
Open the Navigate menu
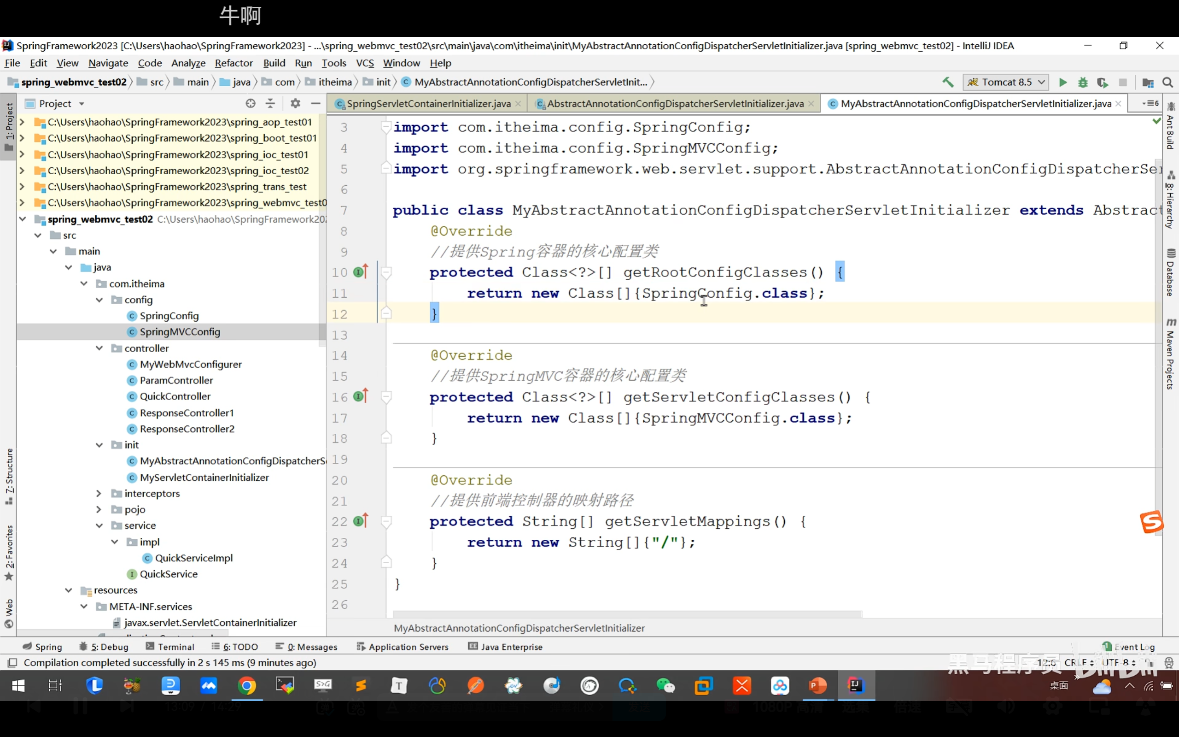coord(108,63)
